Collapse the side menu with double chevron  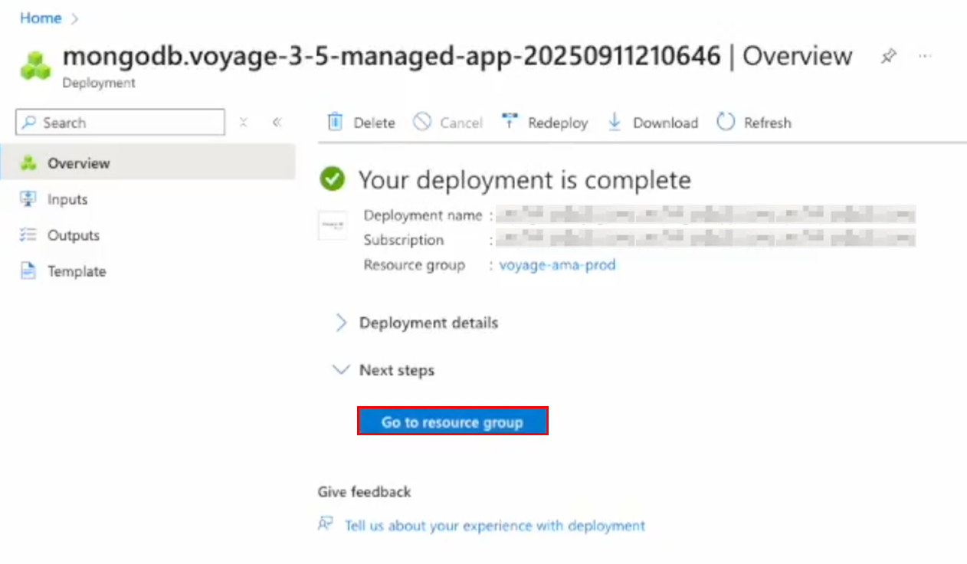[x=277, y=123]
